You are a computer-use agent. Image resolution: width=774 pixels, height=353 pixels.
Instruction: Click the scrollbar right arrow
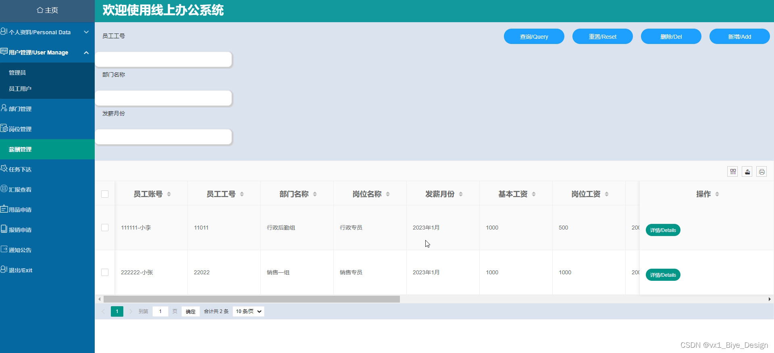[x=770, y=299]
